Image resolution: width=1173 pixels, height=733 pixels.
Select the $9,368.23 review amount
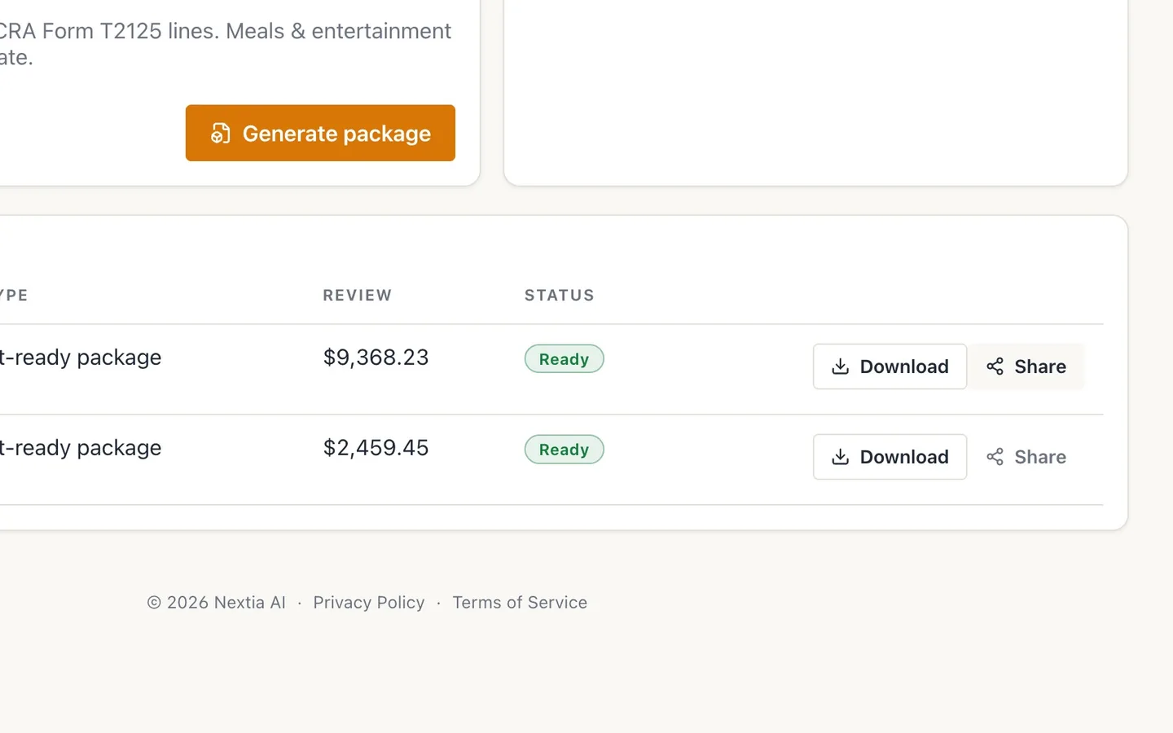(376, 358)
